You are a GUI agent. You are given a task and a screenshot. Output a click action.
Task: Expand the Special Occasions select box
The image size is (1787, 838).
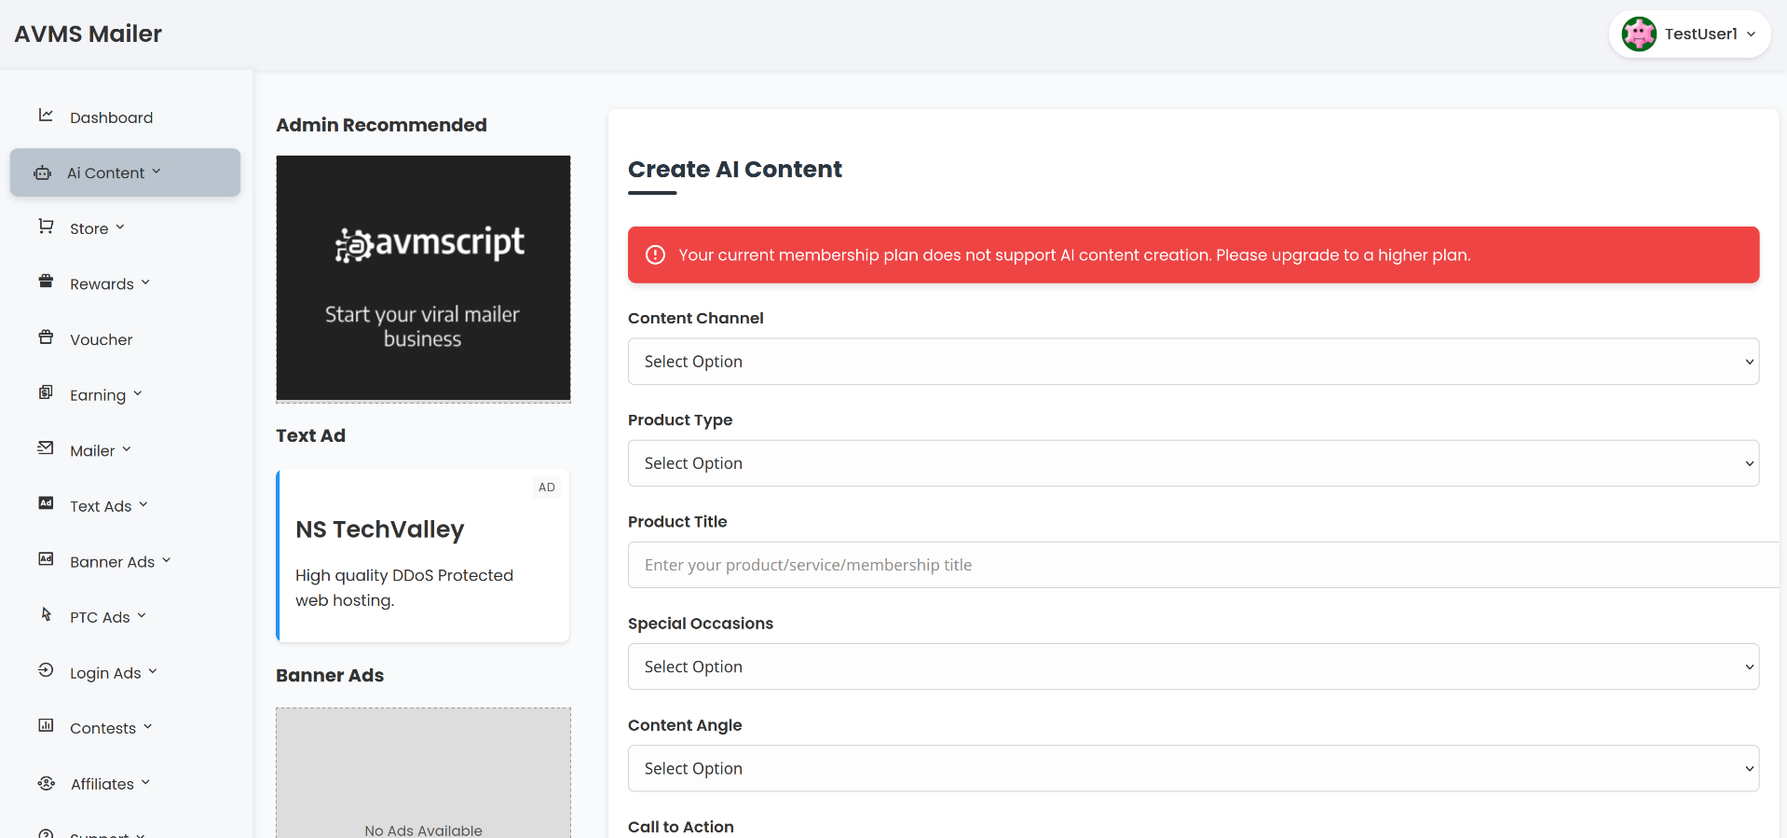[x=1193, y=666]
